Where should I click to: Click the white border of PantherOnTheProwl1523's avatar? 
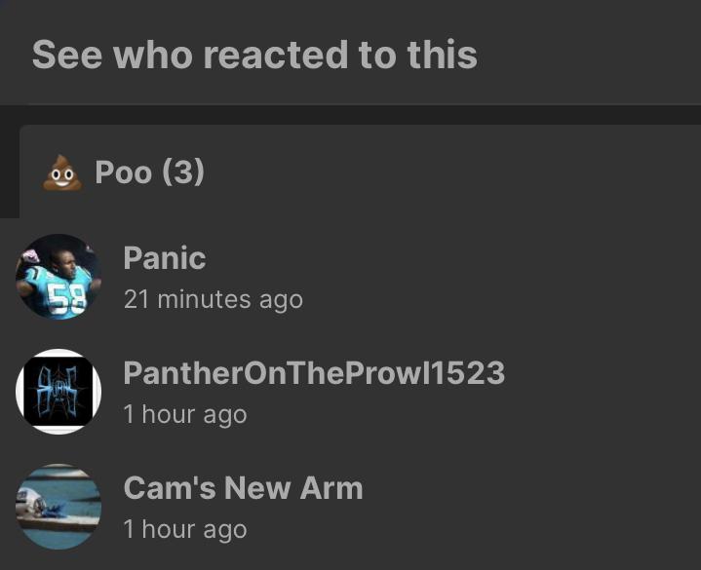tap(58, 354)
